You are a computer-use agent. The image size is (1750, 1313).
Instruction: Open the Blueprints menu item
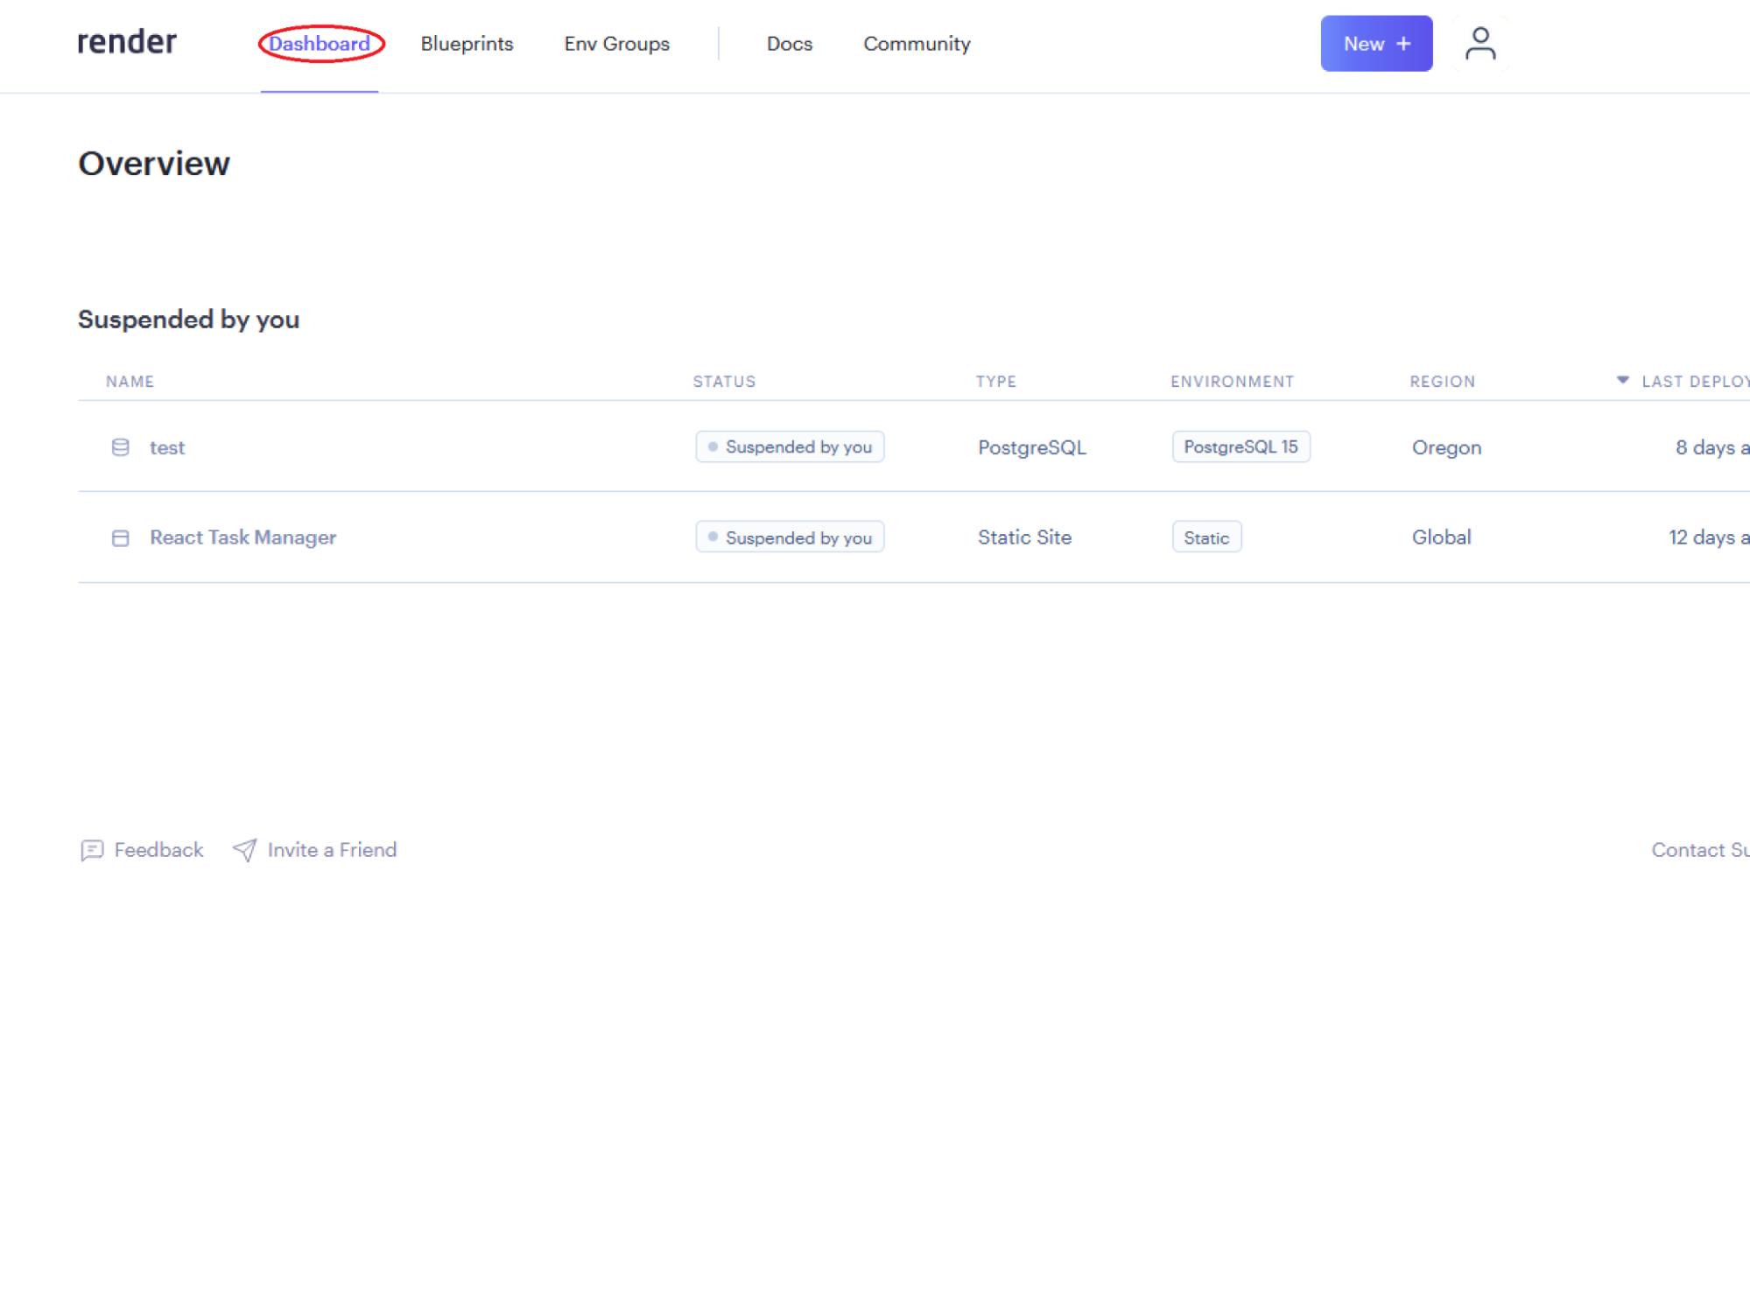click(466, 44)
